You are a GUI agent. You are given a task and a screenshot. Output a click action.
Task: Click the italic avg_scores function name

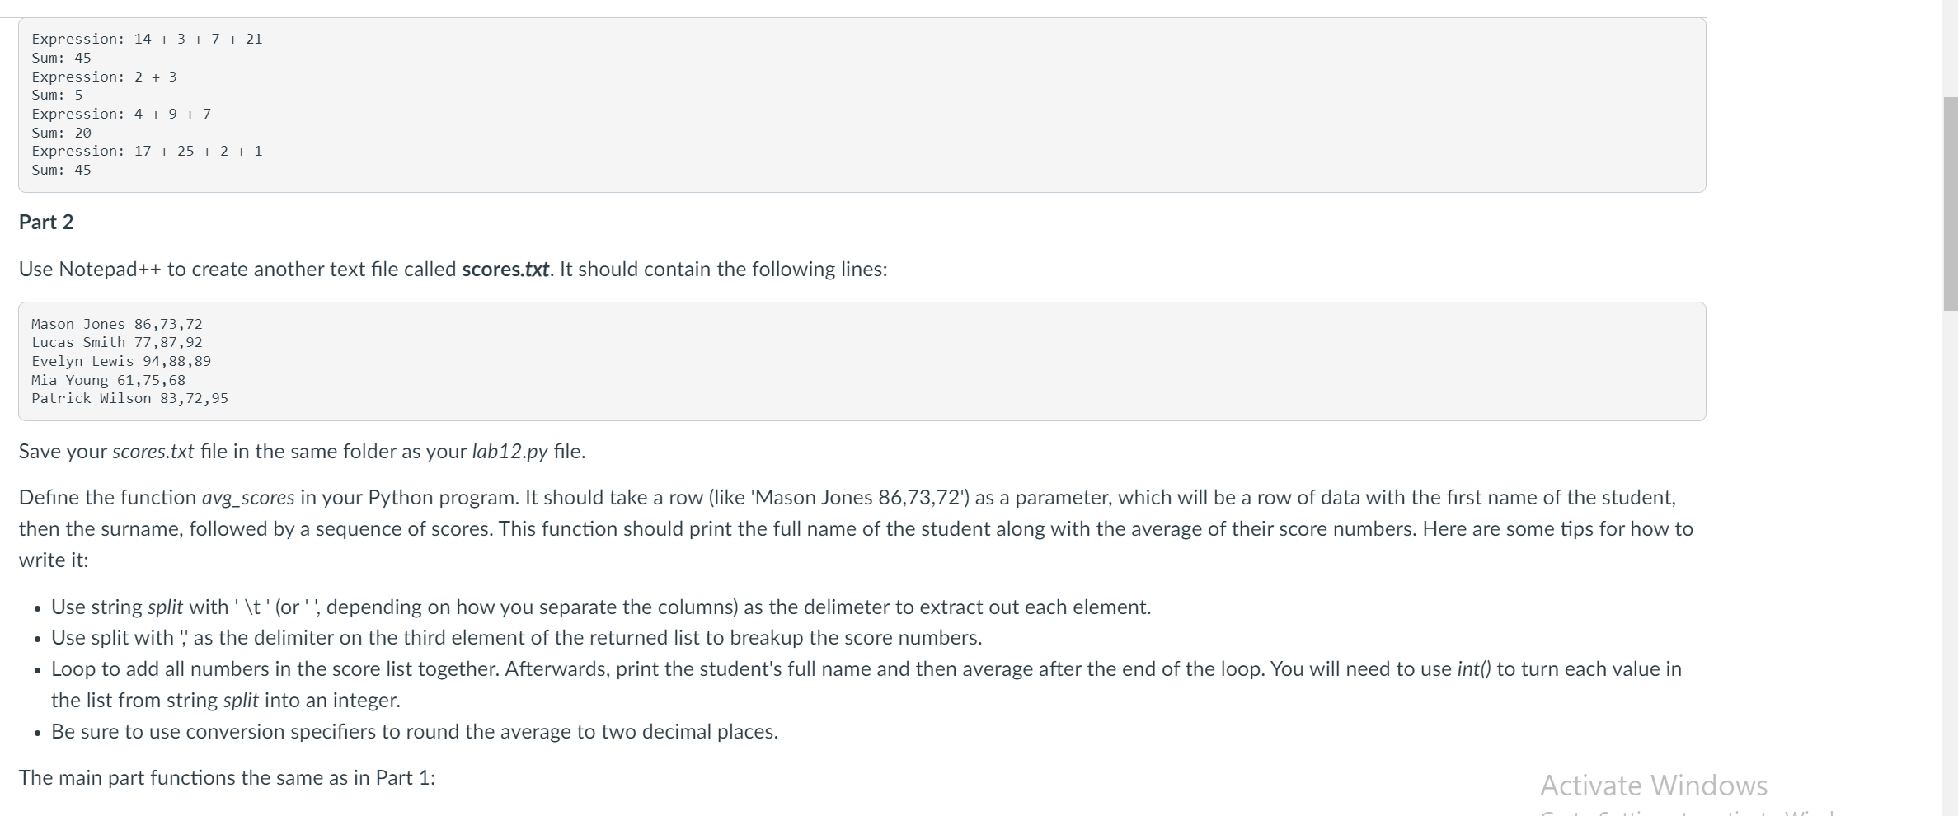pos(248,498)
